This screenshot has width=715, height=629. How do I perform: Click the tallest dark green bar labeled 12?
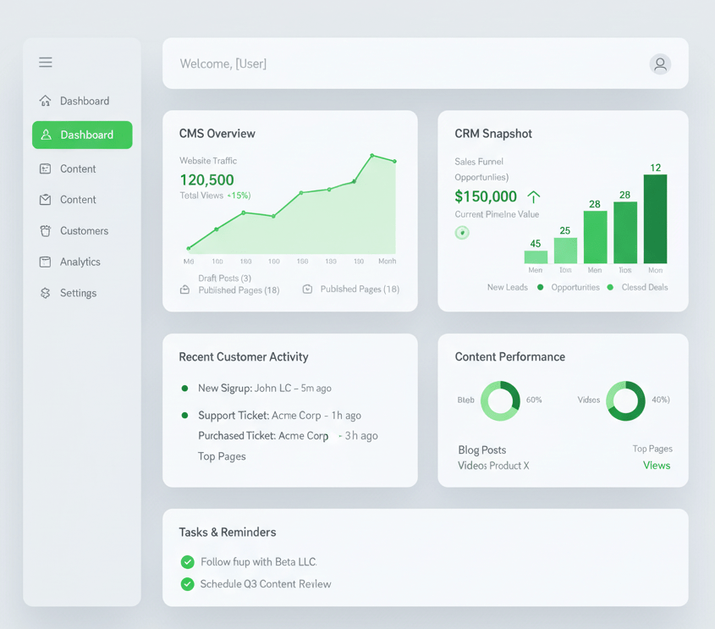coord(655,218)
